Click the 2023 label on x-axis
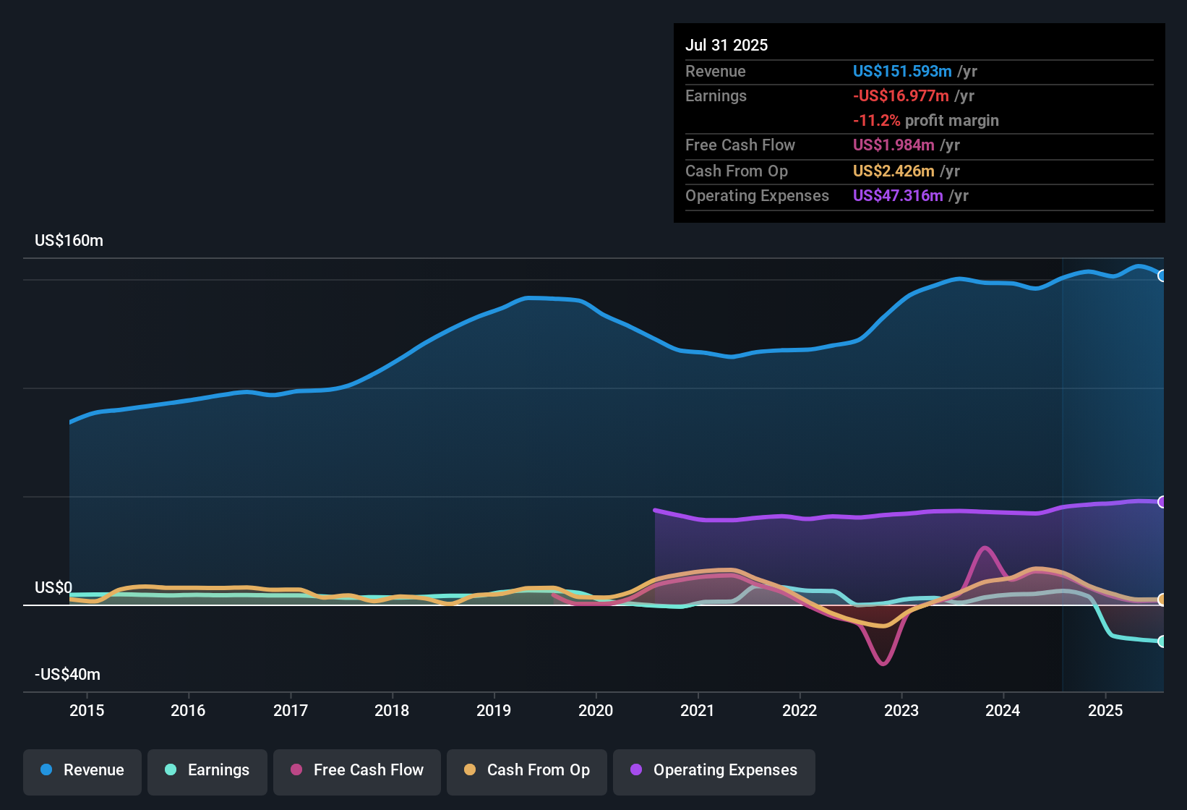This screenshot has height=810, width=1187. pos(901,711)
